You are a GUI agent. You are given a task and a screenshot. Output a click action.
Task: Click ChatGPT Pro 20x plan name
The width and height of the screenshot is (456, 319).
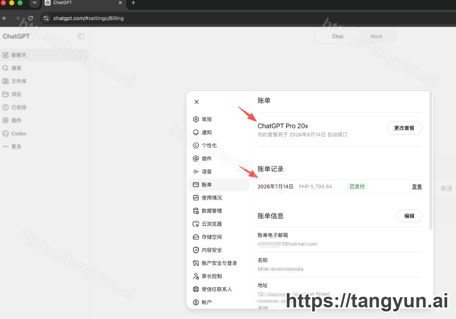coord(283,126)
